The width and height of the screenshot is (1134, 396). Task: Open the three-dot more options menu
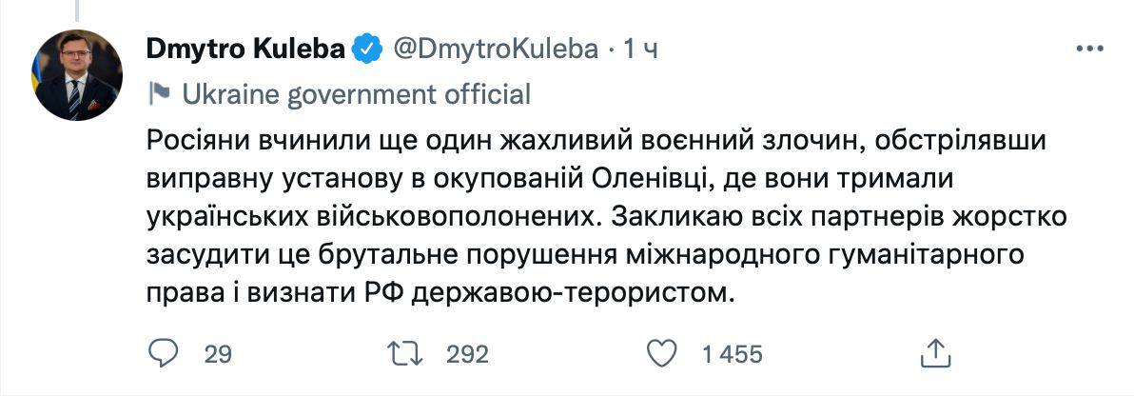(1090, 49)
